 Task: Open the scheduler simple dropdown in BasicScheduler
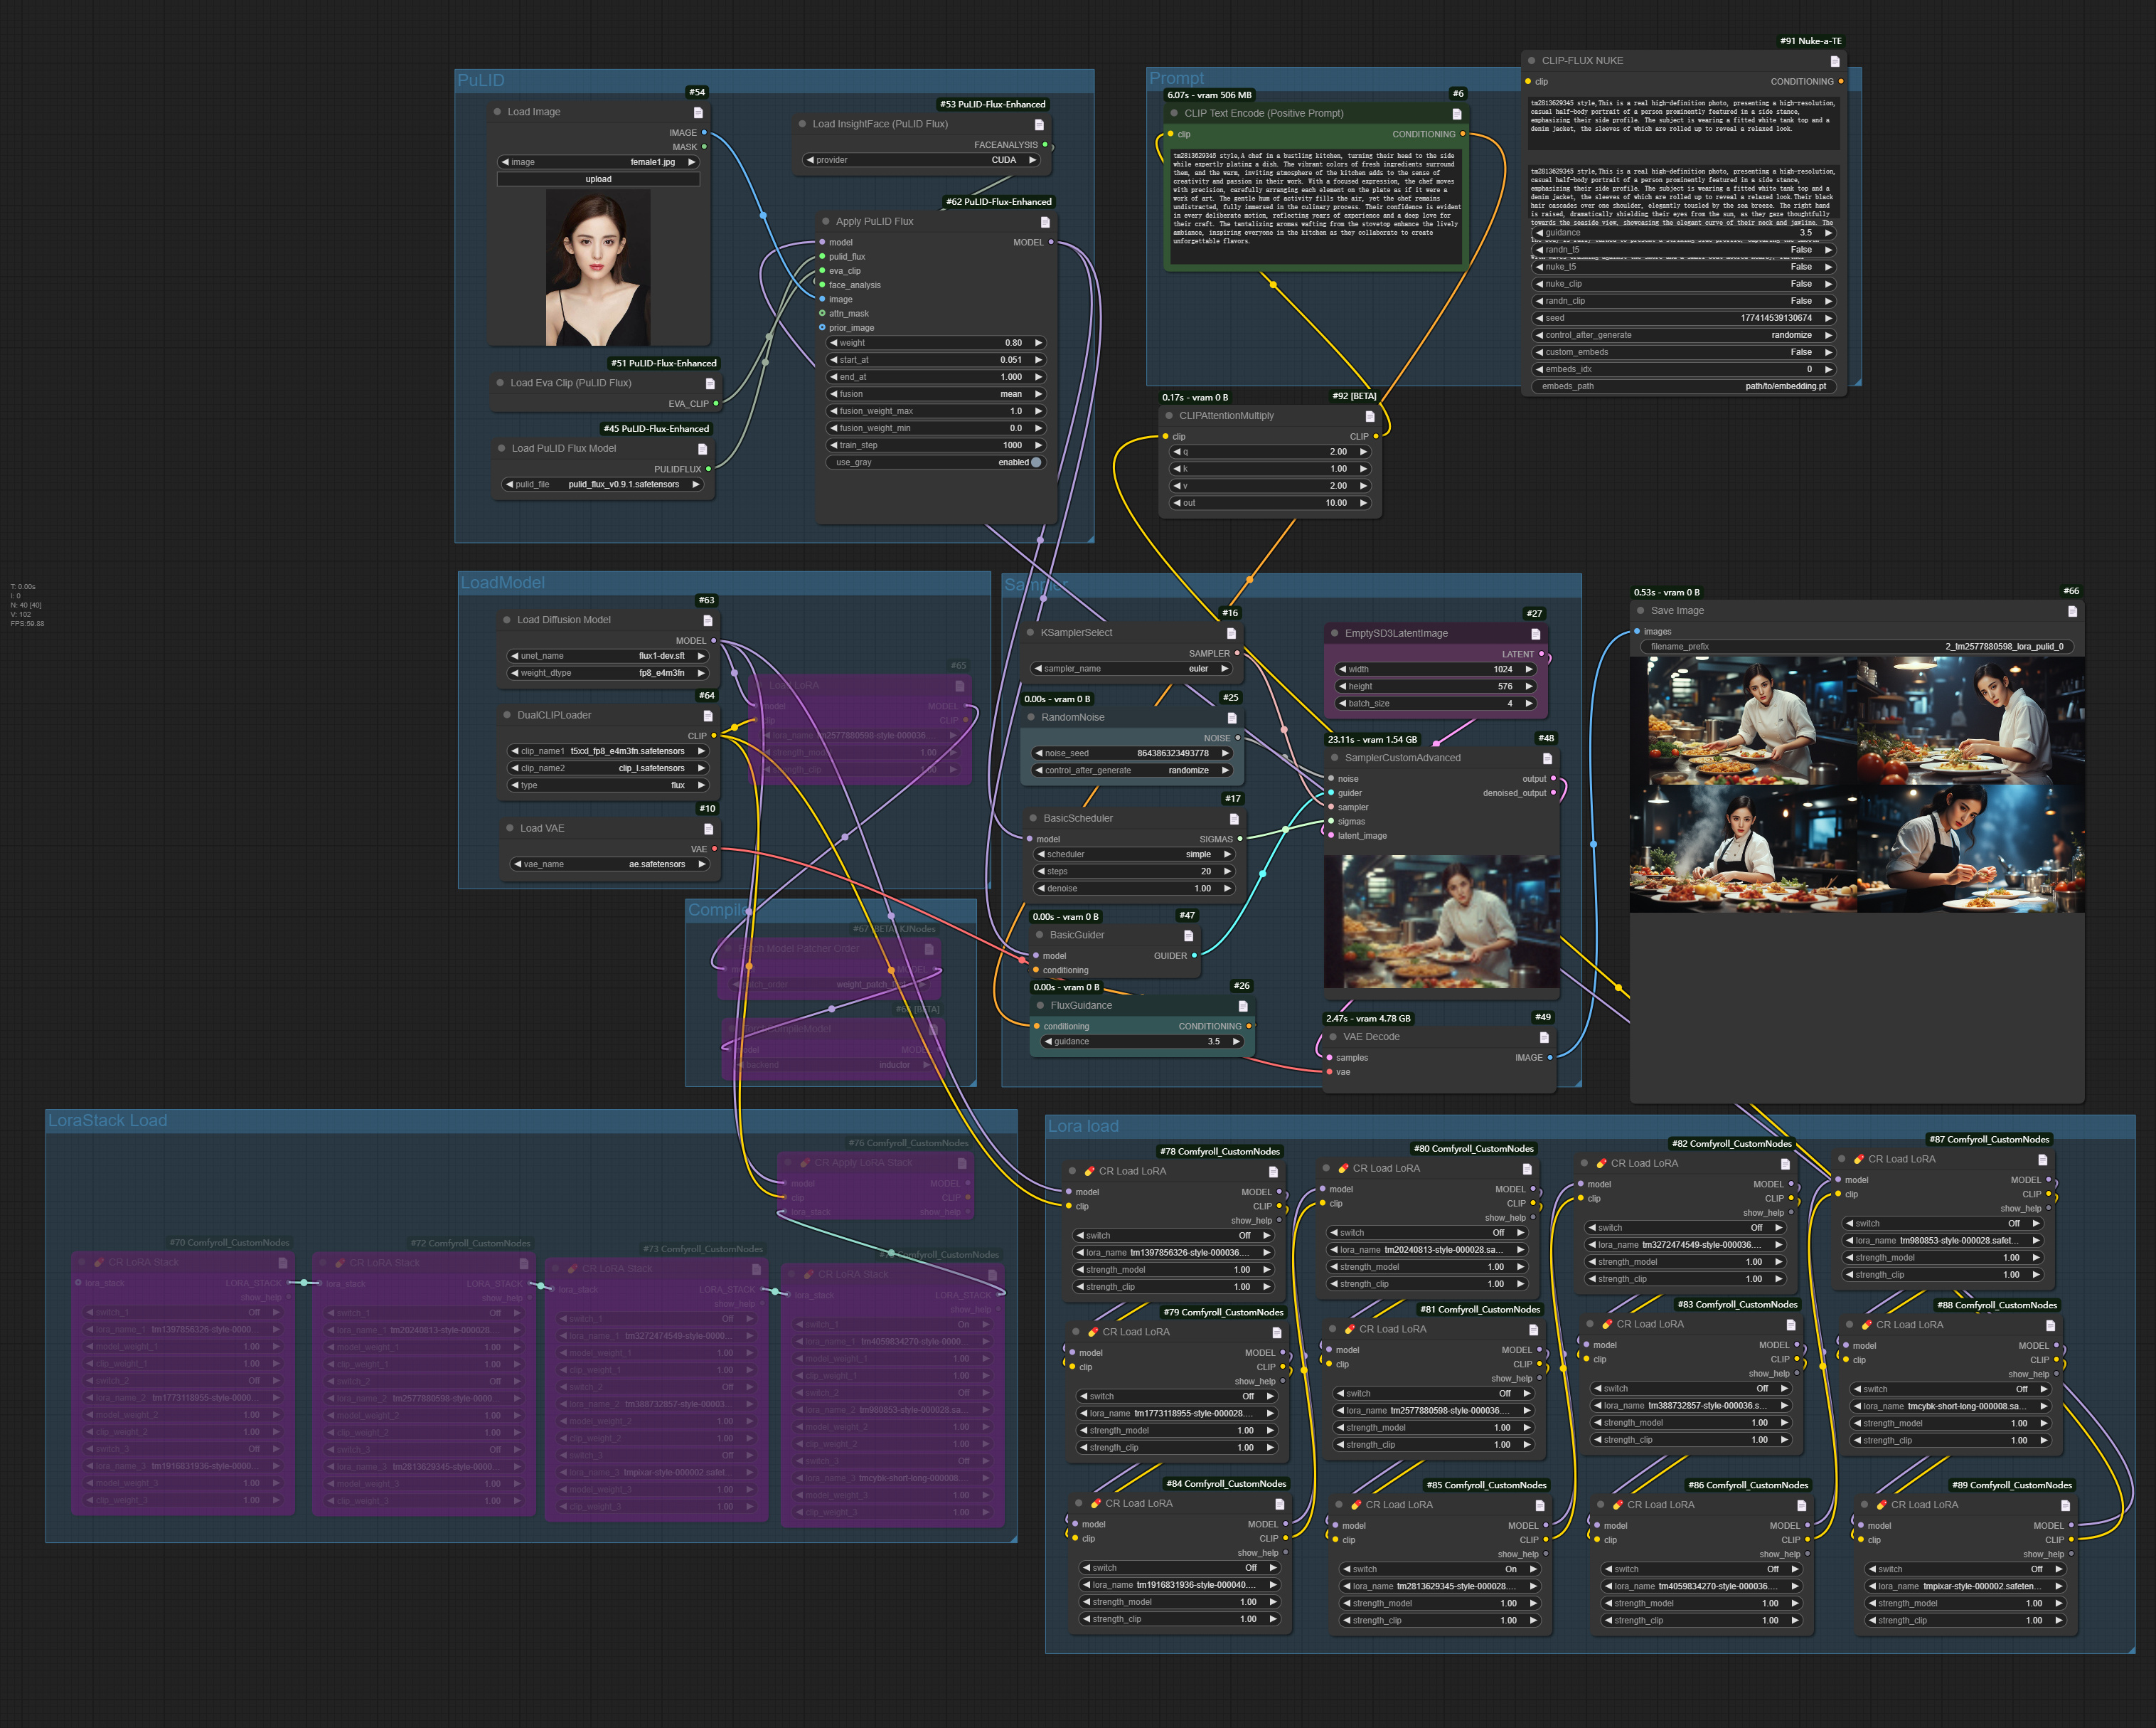pos(1135,854)
